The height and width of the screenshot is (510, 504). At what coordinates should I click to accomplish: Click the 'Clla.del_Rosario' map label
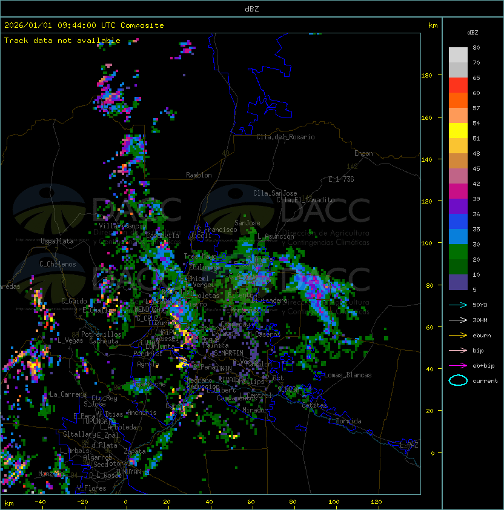285,137
